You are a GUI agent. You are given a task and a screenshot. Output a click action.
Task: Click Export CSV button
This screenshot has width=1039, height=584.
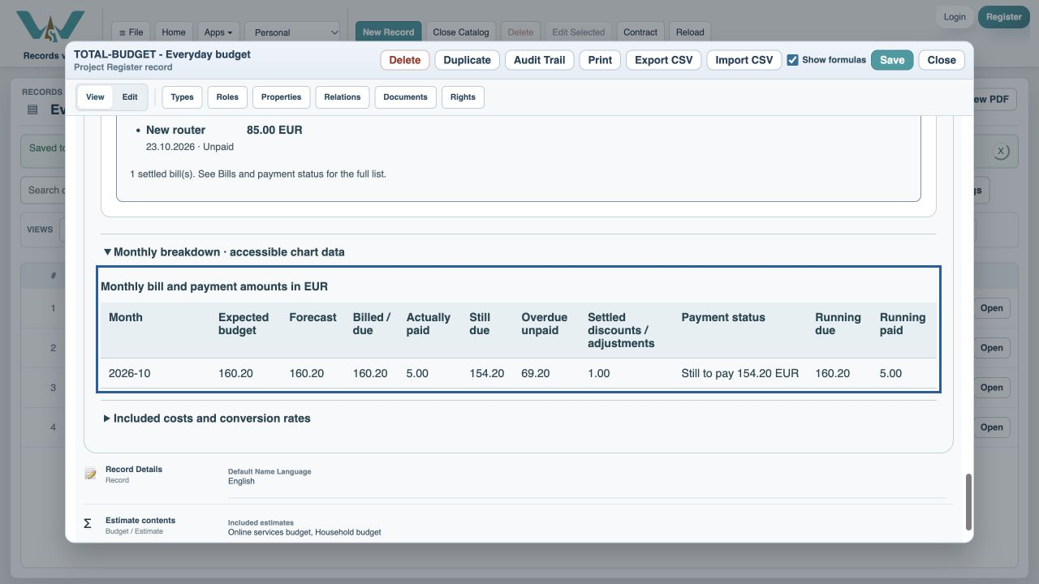click(x=663, y=60)
